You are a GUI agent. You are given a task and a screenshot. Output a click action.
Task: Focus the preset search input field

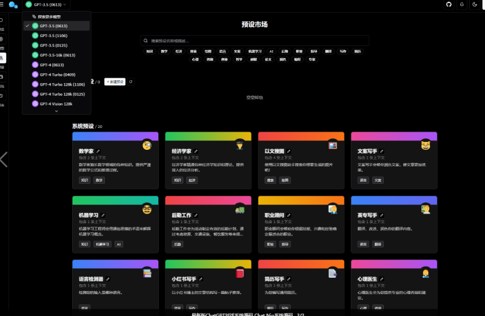click(254, 41)
